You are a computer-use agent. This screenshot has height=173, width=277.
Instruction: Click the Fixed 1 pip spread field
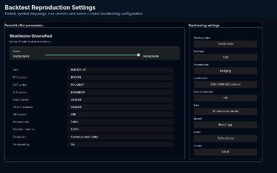225,125
